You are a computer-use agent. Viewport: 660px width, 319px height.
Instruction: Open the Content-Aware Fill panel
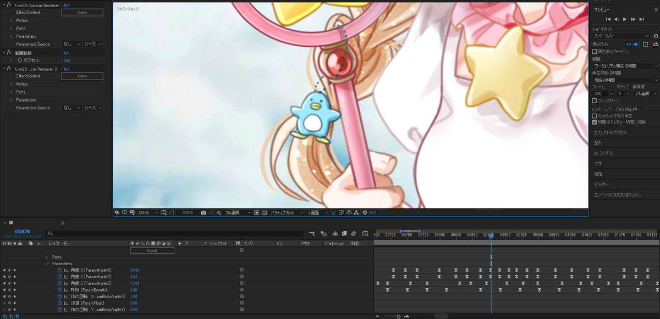(617, 195)
